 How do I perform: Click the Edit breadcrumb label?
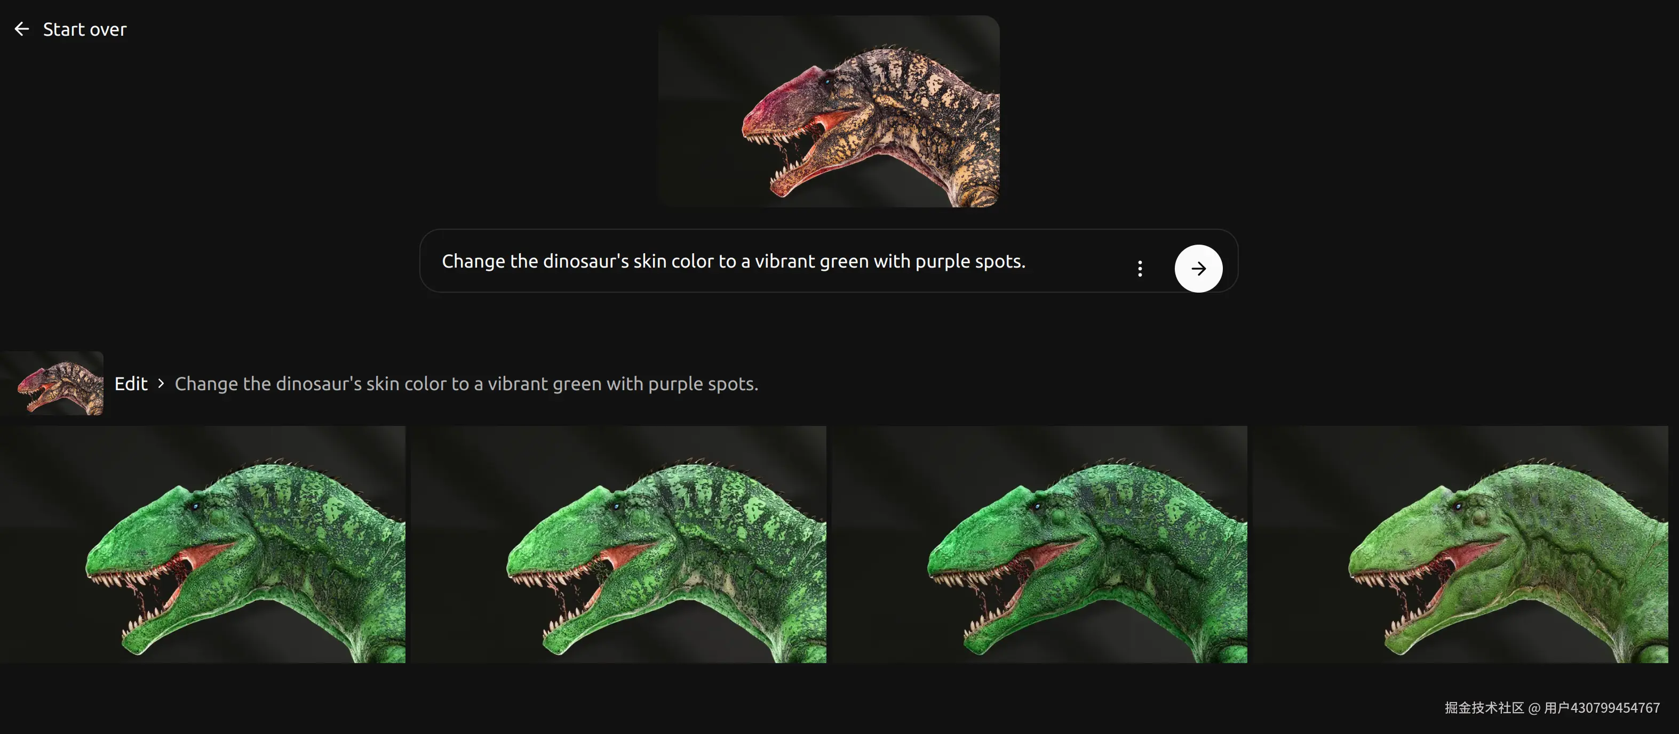tap(131, 384)
